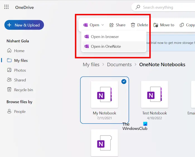Click the icon beside Open in OneNote
The width and height of the screenshot is (195, 157).
pos(87,46)
